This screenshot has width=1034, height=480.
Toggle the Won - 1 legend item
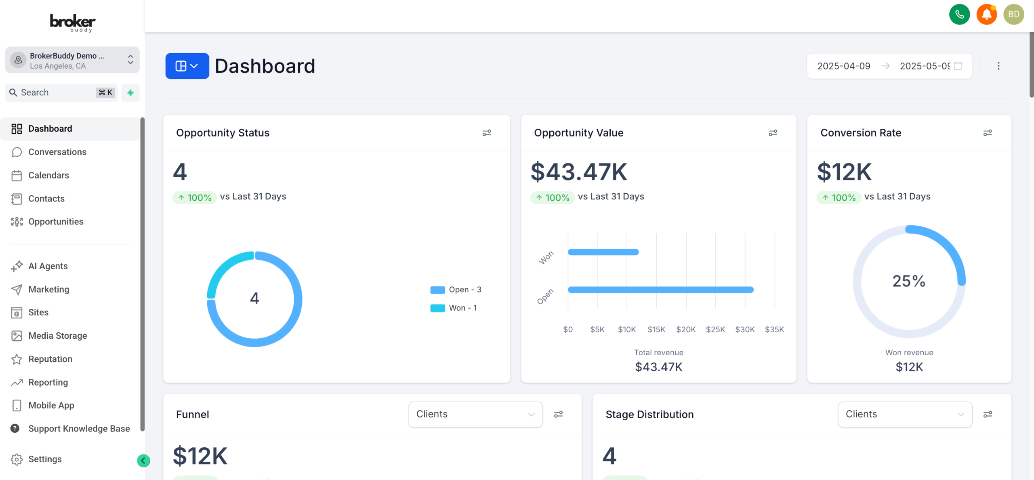tap(454, 308)
